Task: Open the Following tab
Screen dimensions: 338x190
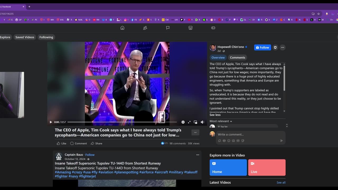Action: [46, 37]
